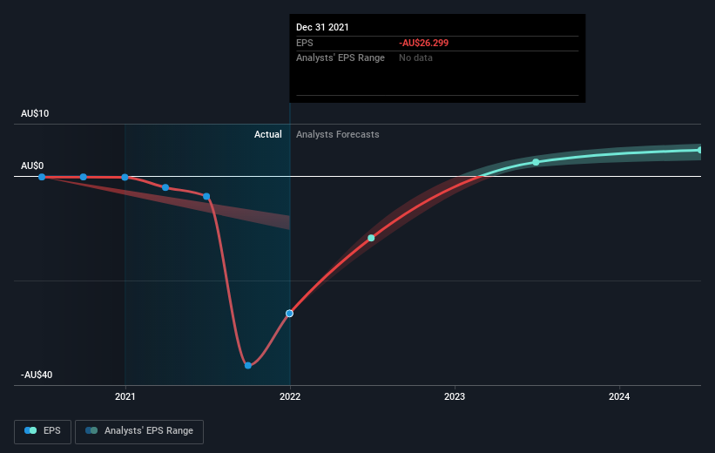Image resolution: width=715 pixels, height=453 pixels.
Task: Click the first EPS data point on the far left
Action: pos(42,177)
